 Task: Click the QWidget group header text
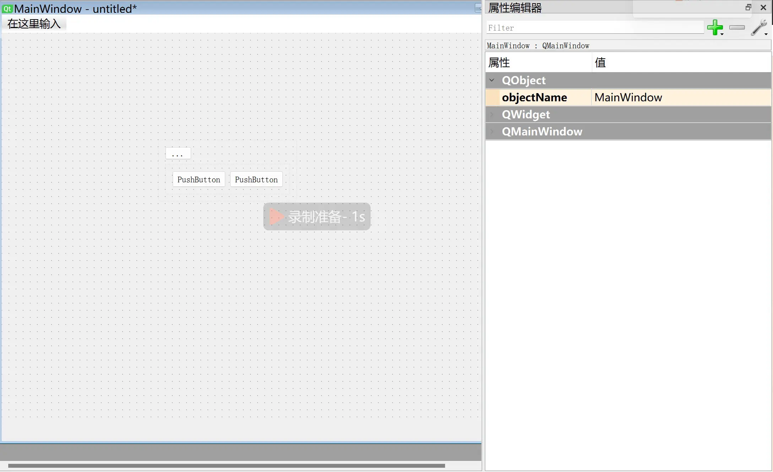(x=526, y=114)
